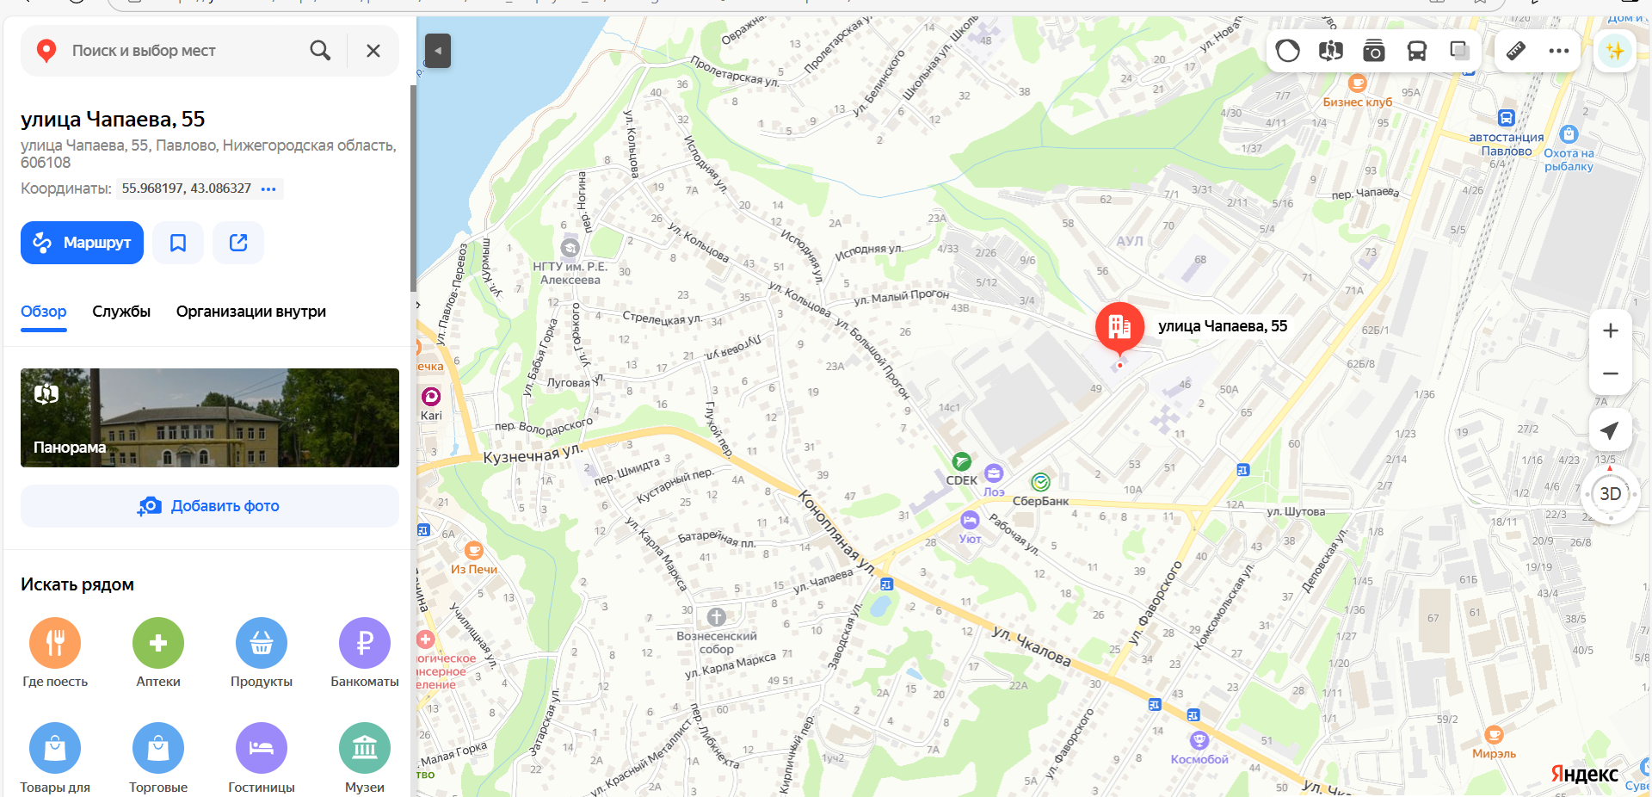This screenshot has width=1652, height=797.
Task: Click the Маршрут route button
Action: click(x=82, y=243)
